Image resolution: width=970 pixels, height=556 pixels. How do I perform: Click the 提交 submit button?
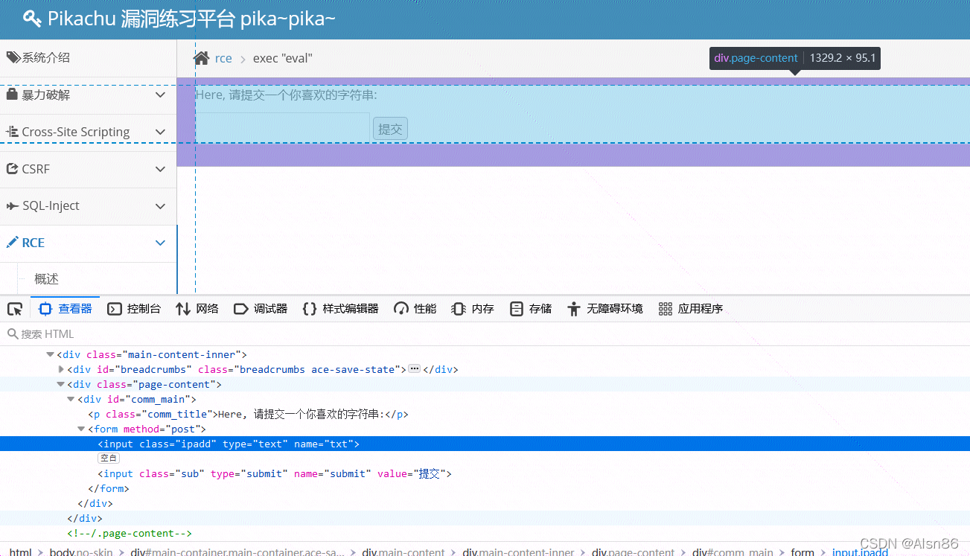(390, 129)
